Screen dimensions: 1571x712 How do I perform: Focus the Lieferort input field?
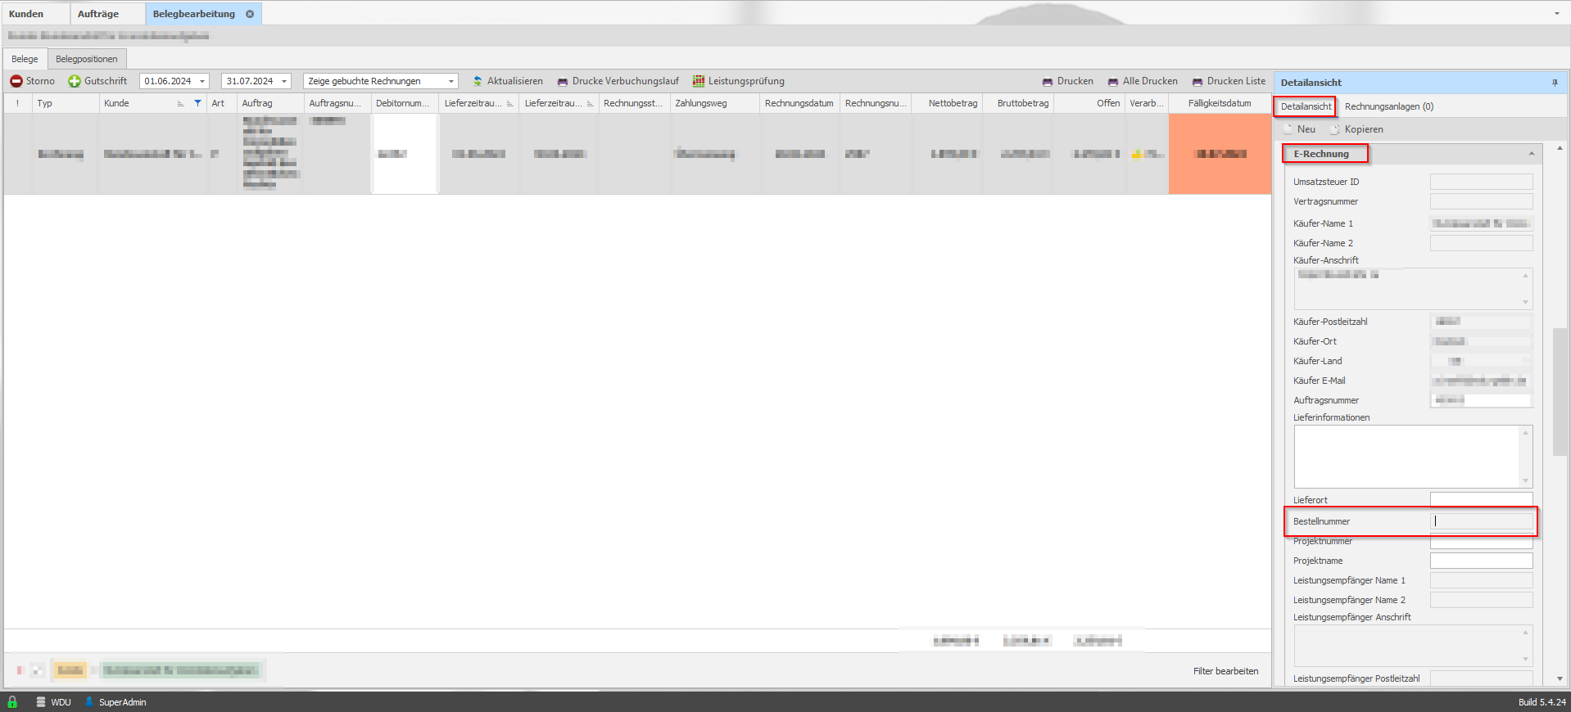[1481, 499]
